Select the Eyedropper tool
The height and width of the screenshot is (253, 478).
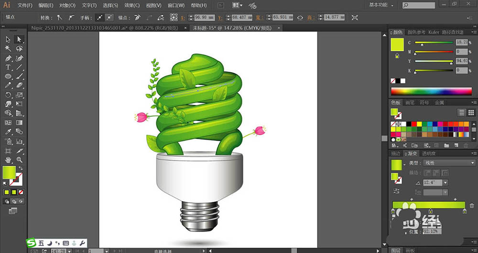8,132
